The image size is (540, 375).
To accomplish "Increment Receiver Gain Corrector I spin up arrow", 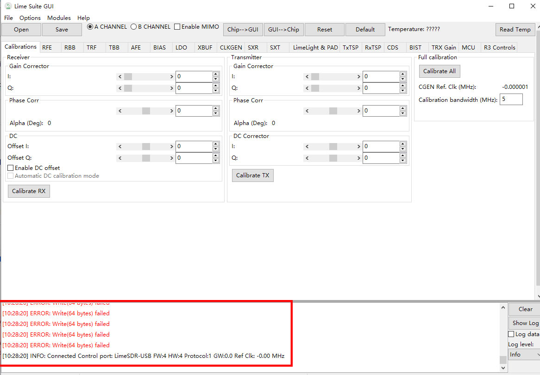I will (216, 74).
